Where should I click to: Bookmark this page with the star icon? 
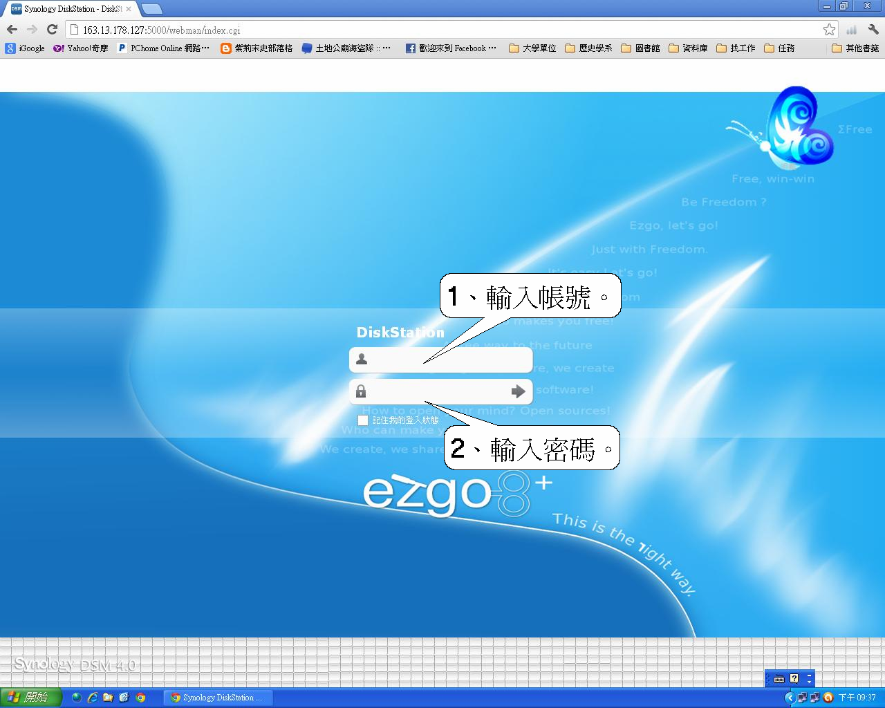coord(829,29)
